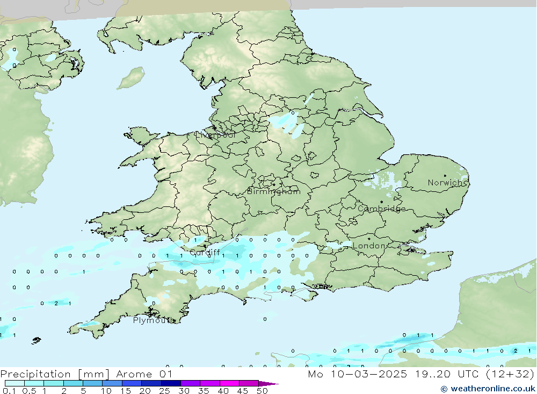Click the 'Mo 10-03-2025 19..20 UTC (12+32)' timestamp
Screen dimensions: 537x394
tap(421, 374)
